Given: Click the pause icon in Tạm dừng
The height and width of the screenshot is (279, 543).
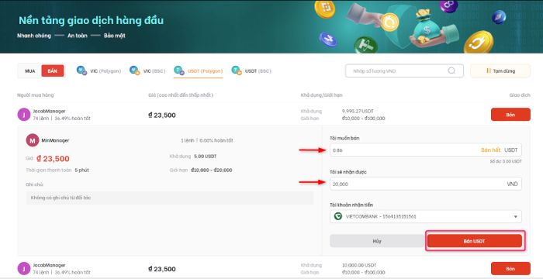Looking at the screenshot, I should click(x=489, y=71).
